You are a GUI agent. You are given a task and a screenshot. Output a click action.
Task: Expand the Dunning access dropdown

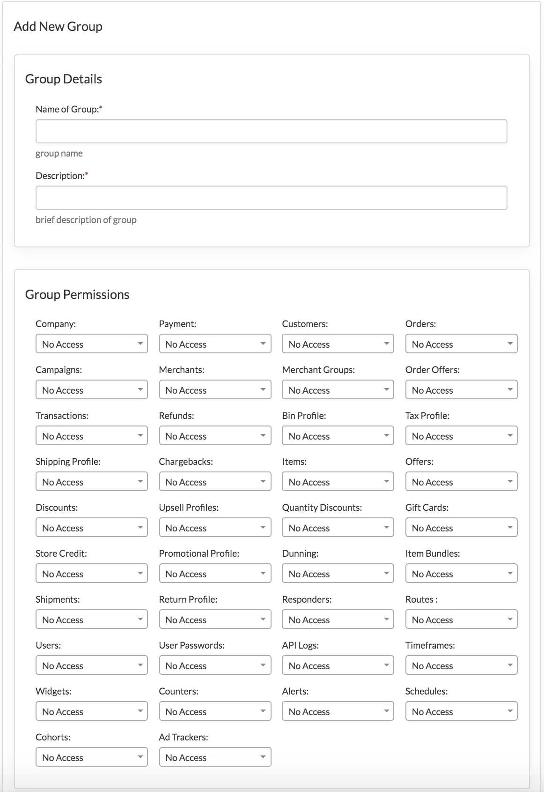tap(338, 574)
